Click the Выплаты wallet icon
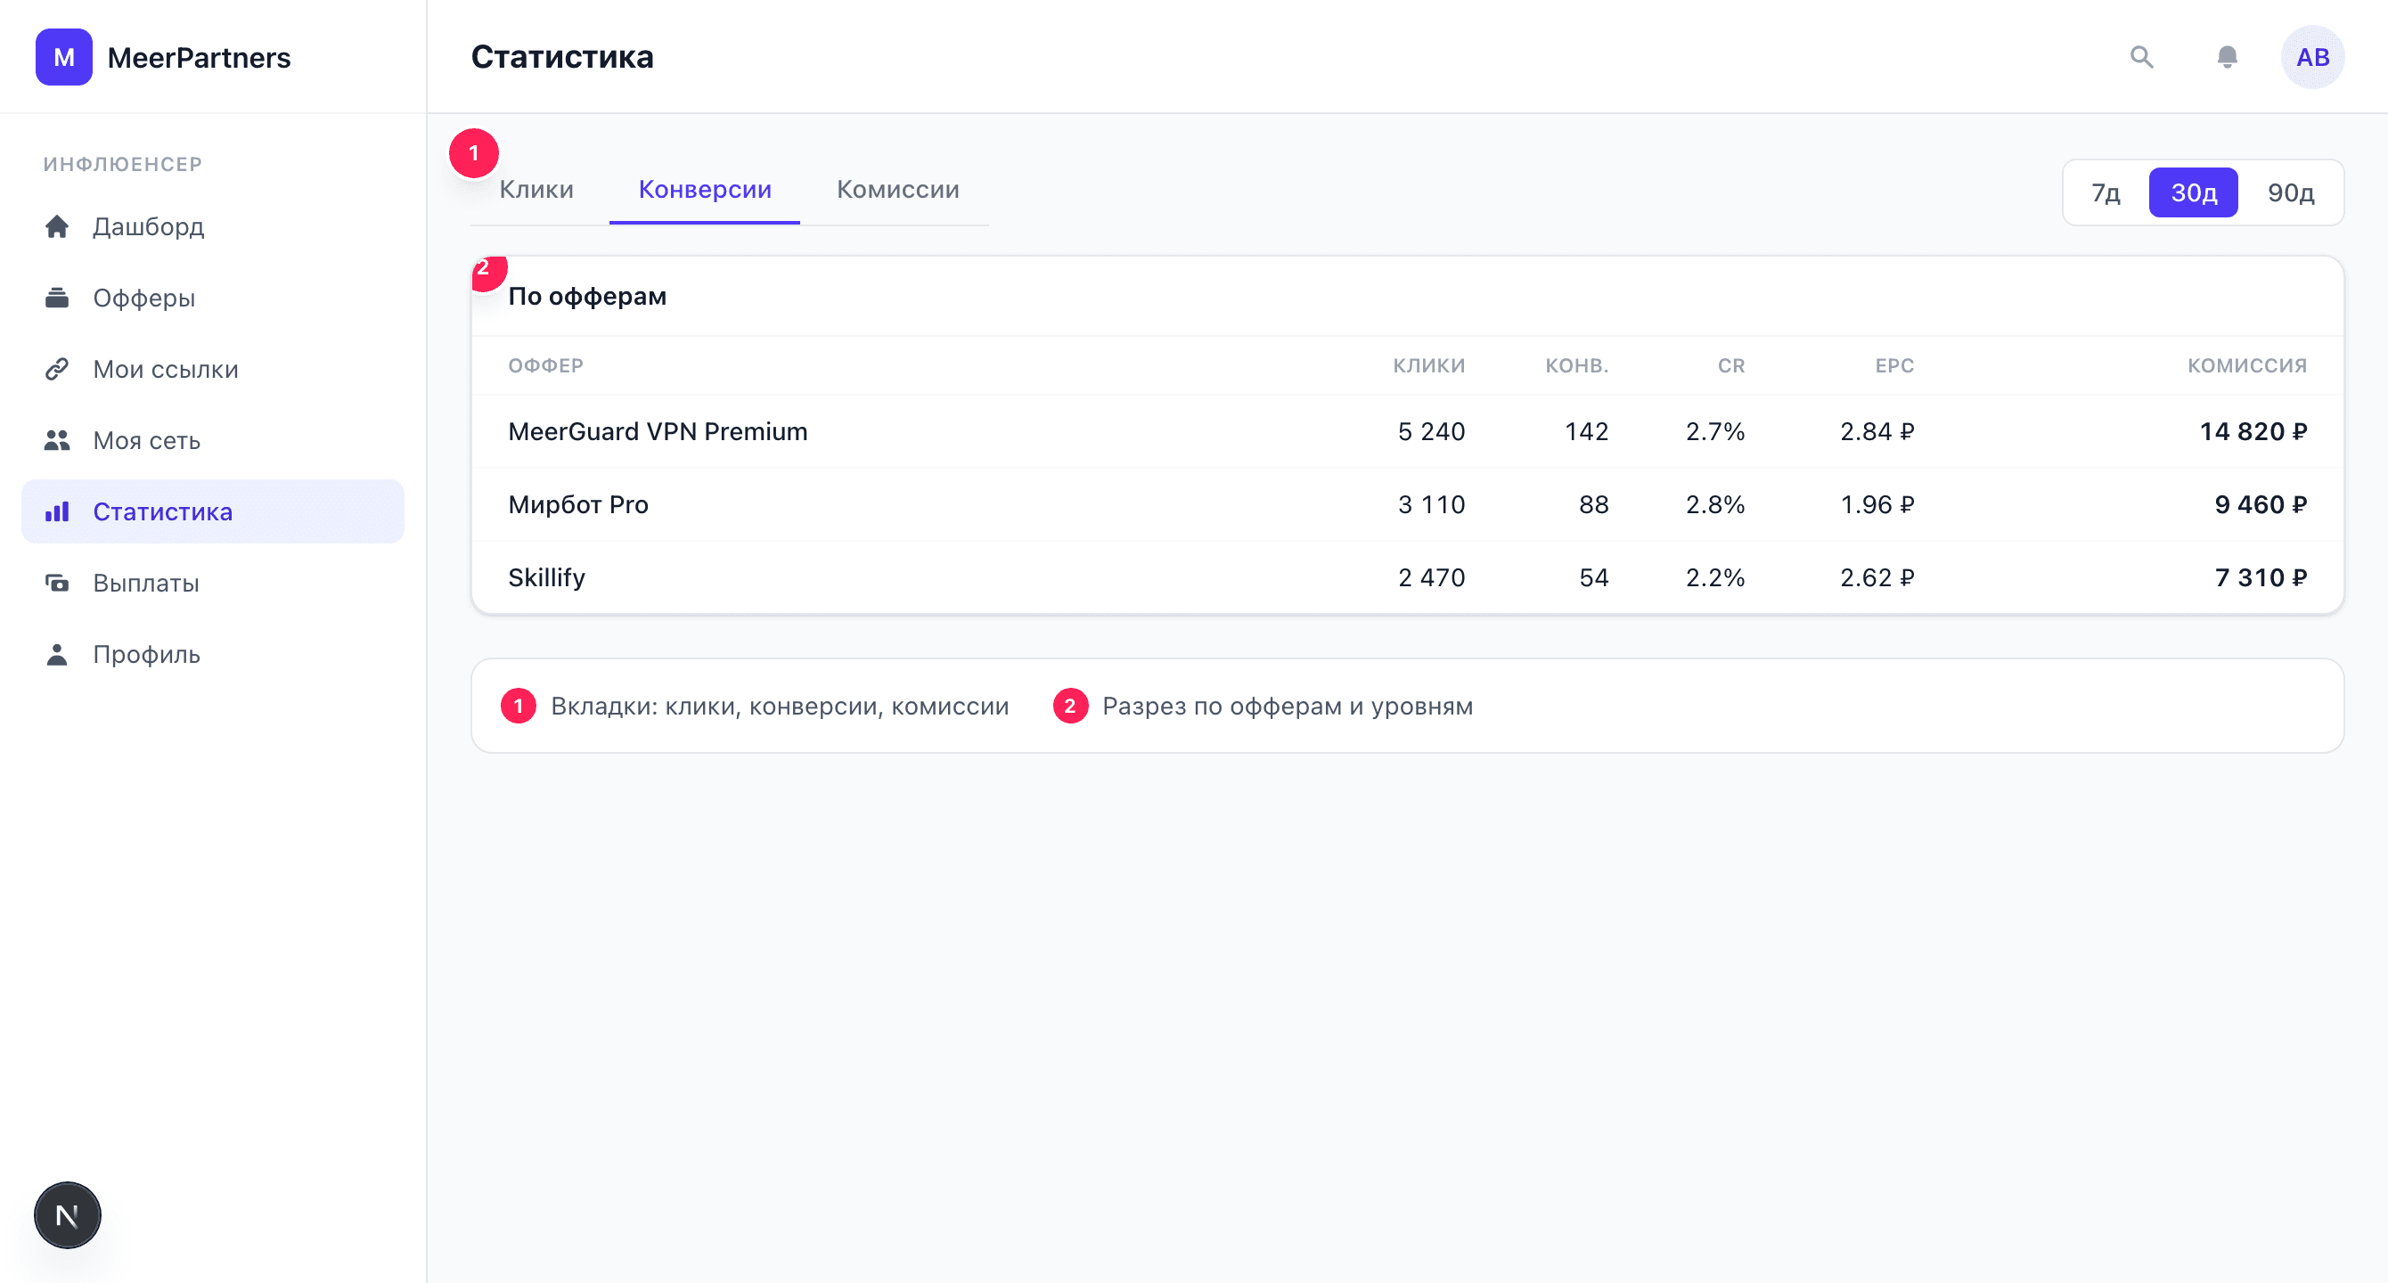2388x1283 pixels. pyautogui.click(x=58, y=583)
